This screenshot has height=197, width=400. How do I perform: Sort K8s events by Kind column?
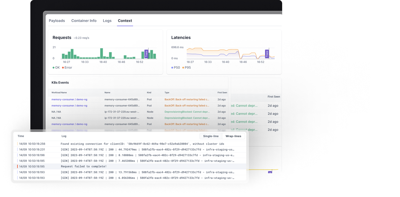(x=149, y=93)
